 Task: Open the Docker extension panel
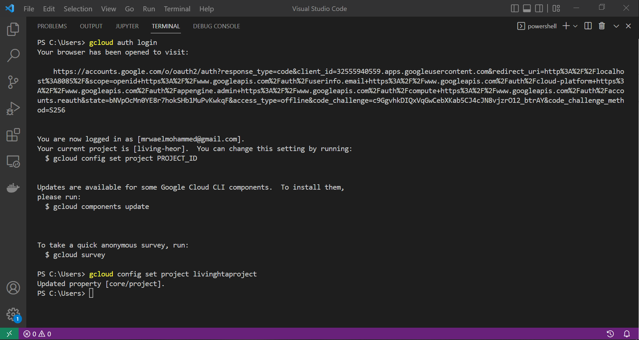click(x=13, y=188)
